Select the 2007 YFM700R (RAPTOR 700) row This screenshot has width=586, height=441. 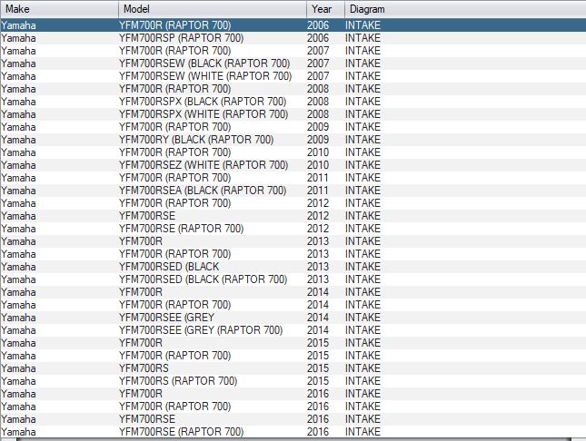click(293, 51)
